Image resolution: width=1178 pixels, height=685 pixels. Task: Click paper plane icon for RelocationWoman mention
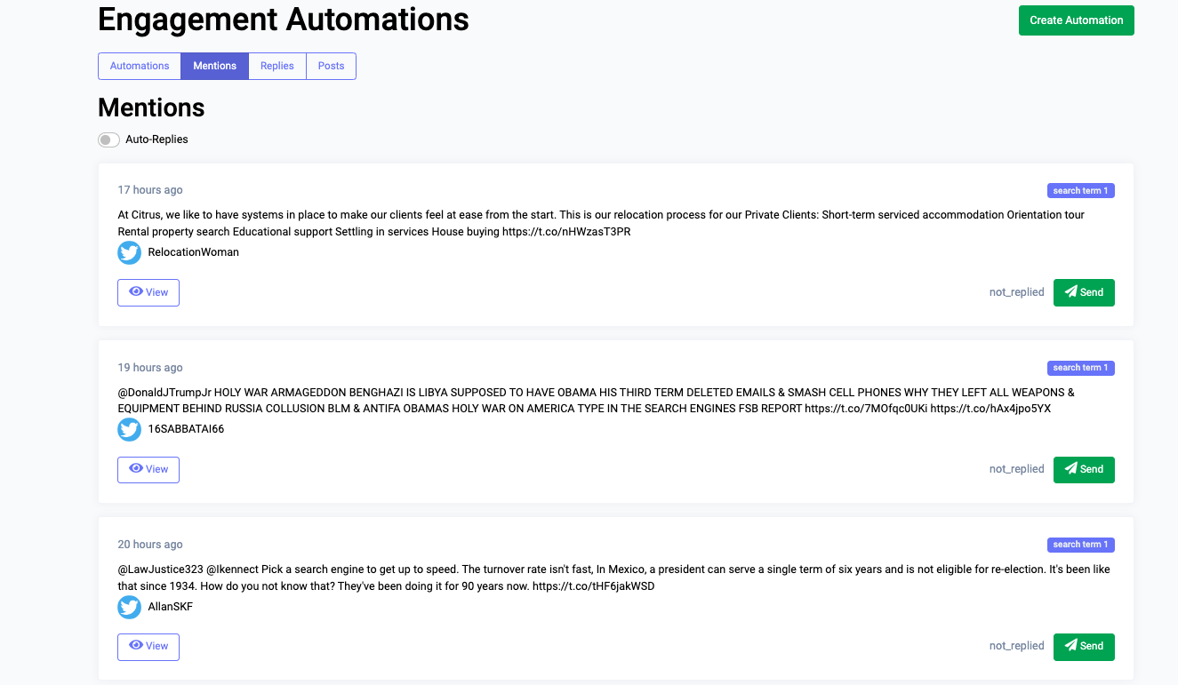[x=1071, y=291]
